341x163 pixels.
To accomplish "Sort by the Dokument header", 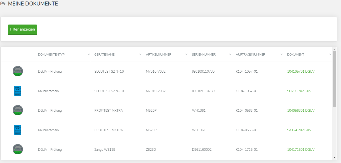I will point(295,55).
